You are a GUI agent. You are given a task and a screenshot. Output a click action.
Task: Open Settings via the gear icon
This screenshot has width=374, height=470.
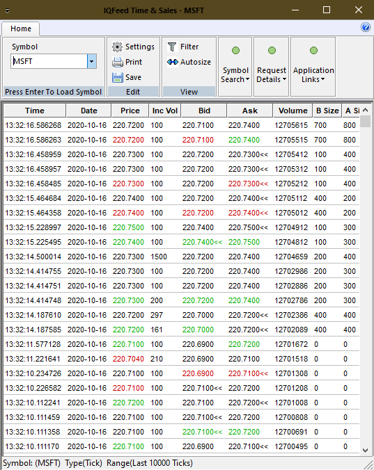118,47
